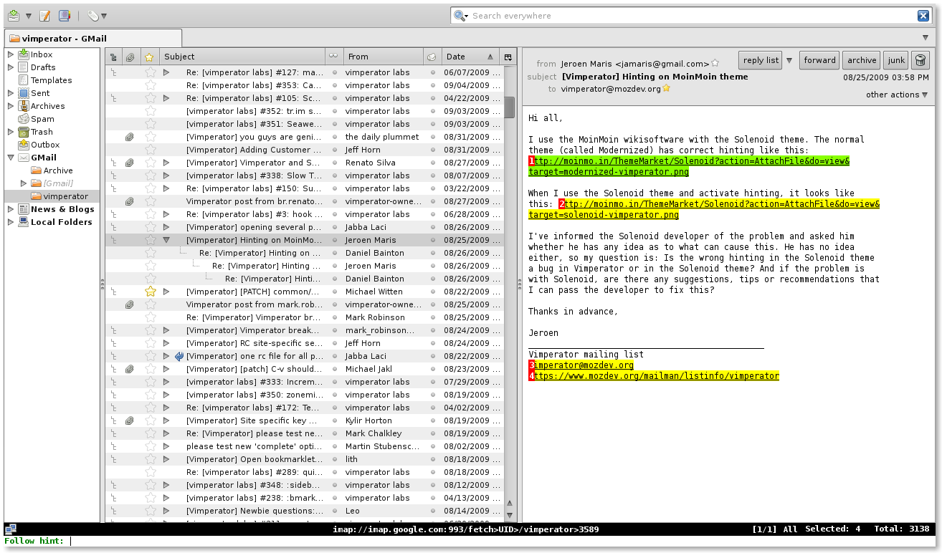The image size is (942, 553).
Task: Star the Renato Silva message
Action: (x=150, y=163)
